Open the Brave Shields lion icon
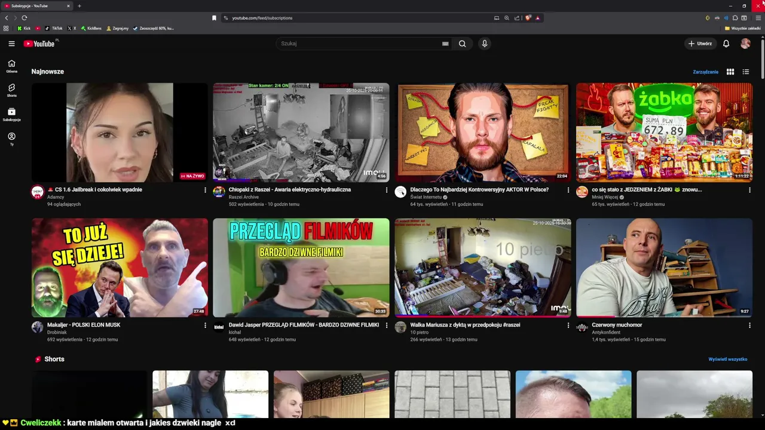The image size is (765, 430). (x=528, y=18)
